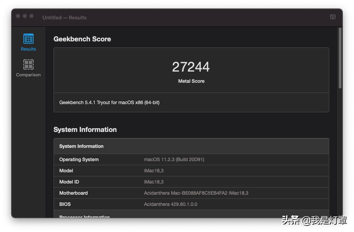The height and width of the screenshot is (232, 354).
Task: Click the Results label under its icon
Action: [28, 49]
